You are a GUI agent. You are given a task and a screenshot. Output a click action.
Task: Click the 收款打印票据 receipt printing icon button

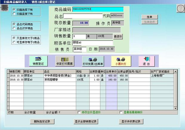64,61
